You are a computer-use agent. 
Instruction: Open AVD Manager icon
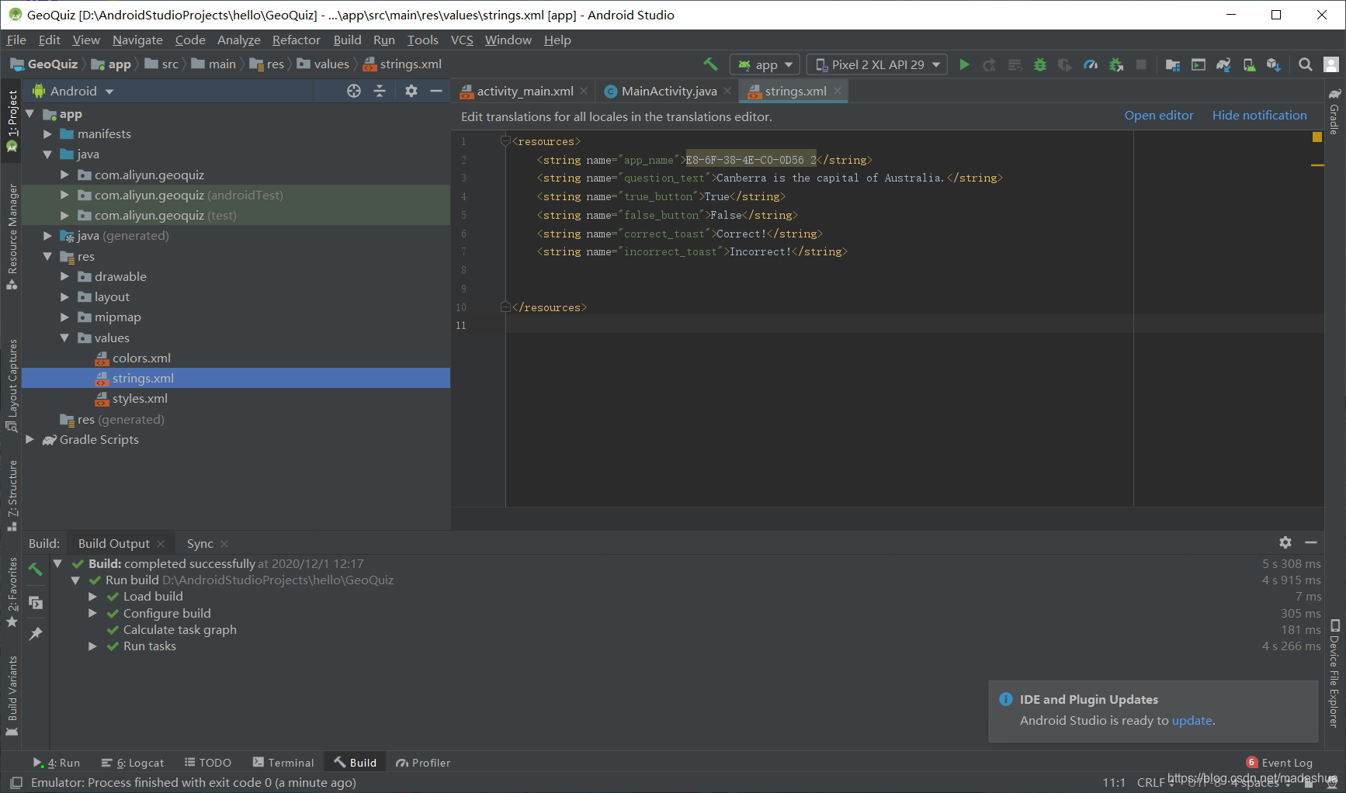pos(1249,64)
